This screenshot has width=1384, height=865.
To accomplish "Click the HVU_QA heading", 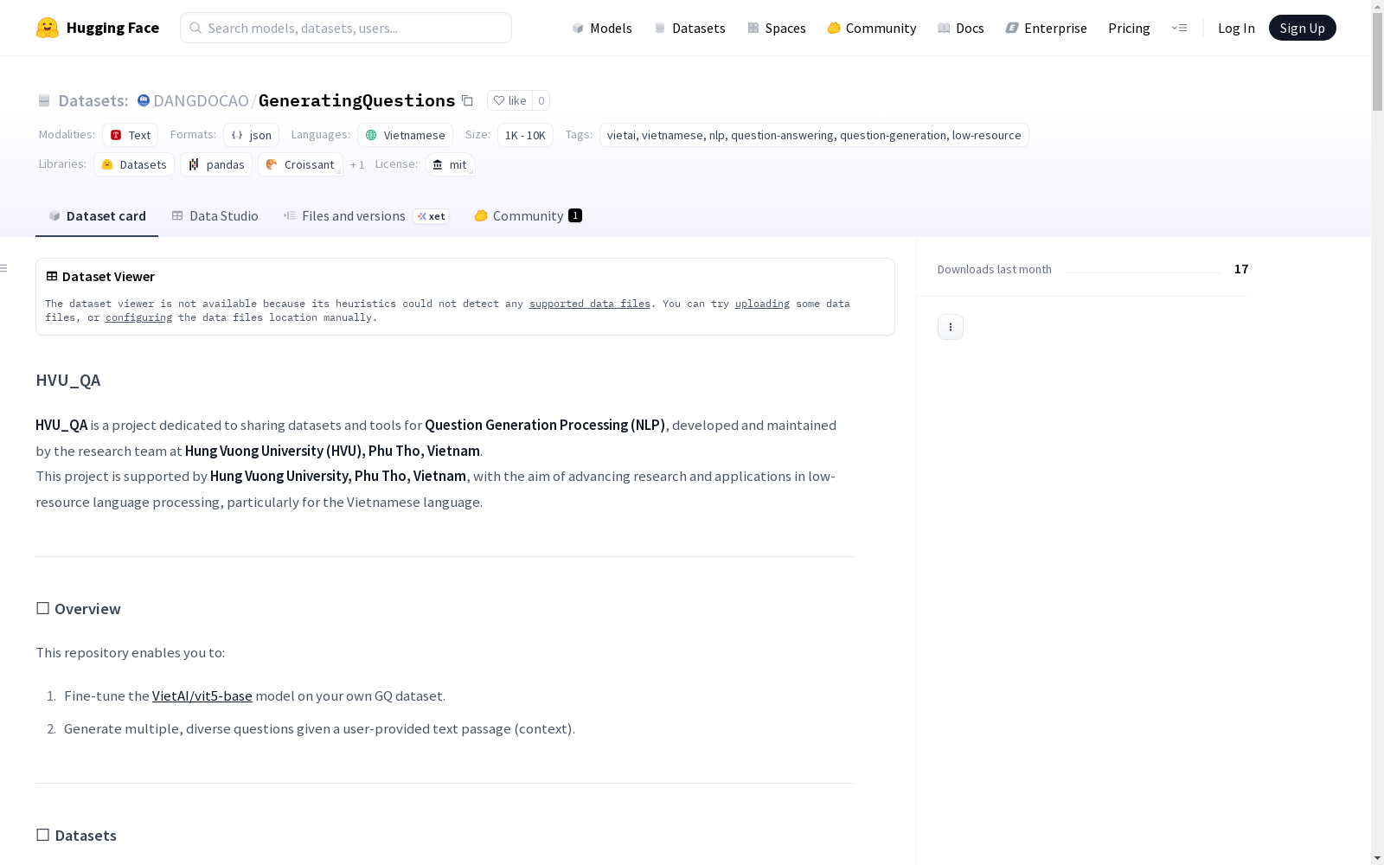I will pyautogui.click(x=68, y=380).
